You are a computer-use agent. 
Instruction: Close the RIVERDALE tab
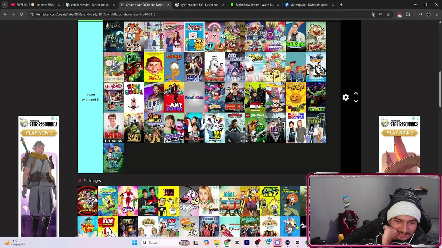pos(59,5)
